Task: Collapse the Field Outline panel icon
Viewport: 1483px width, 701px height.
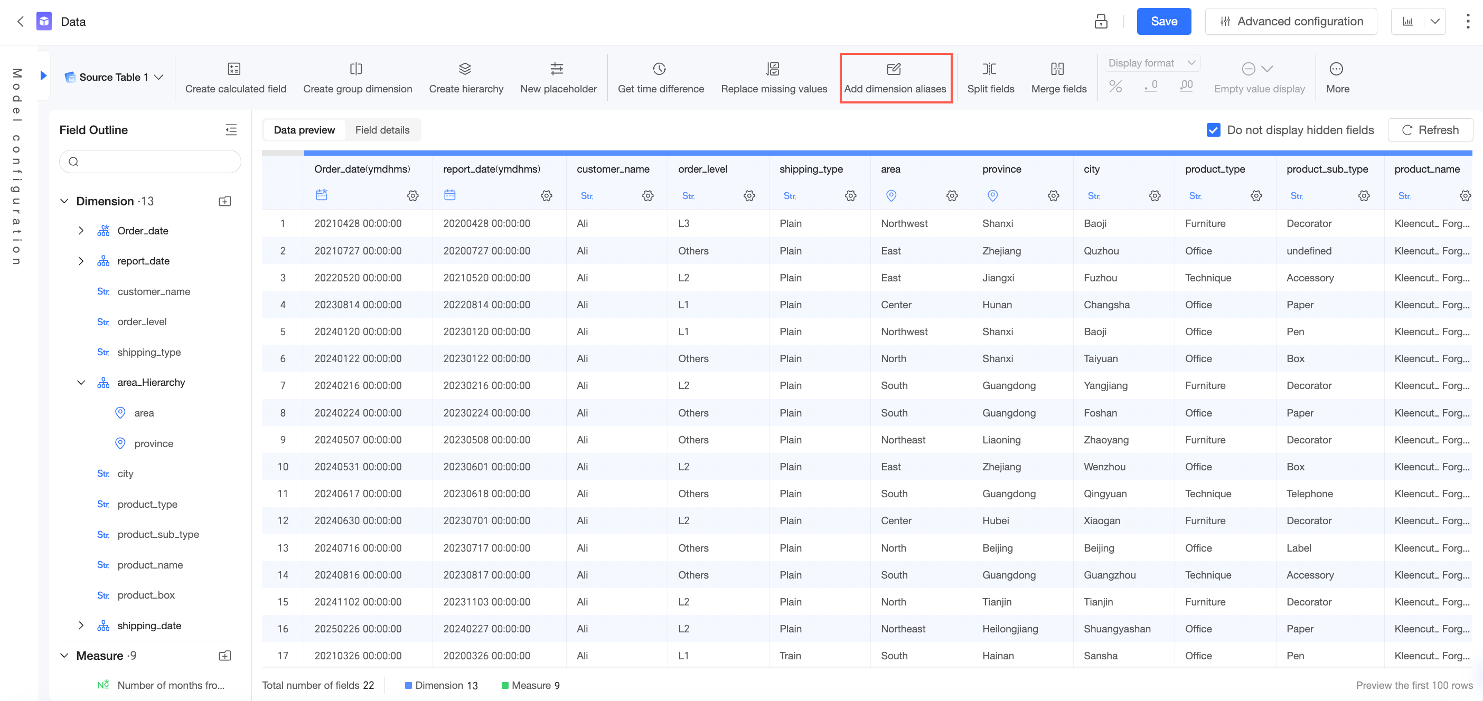Action: 231,129
